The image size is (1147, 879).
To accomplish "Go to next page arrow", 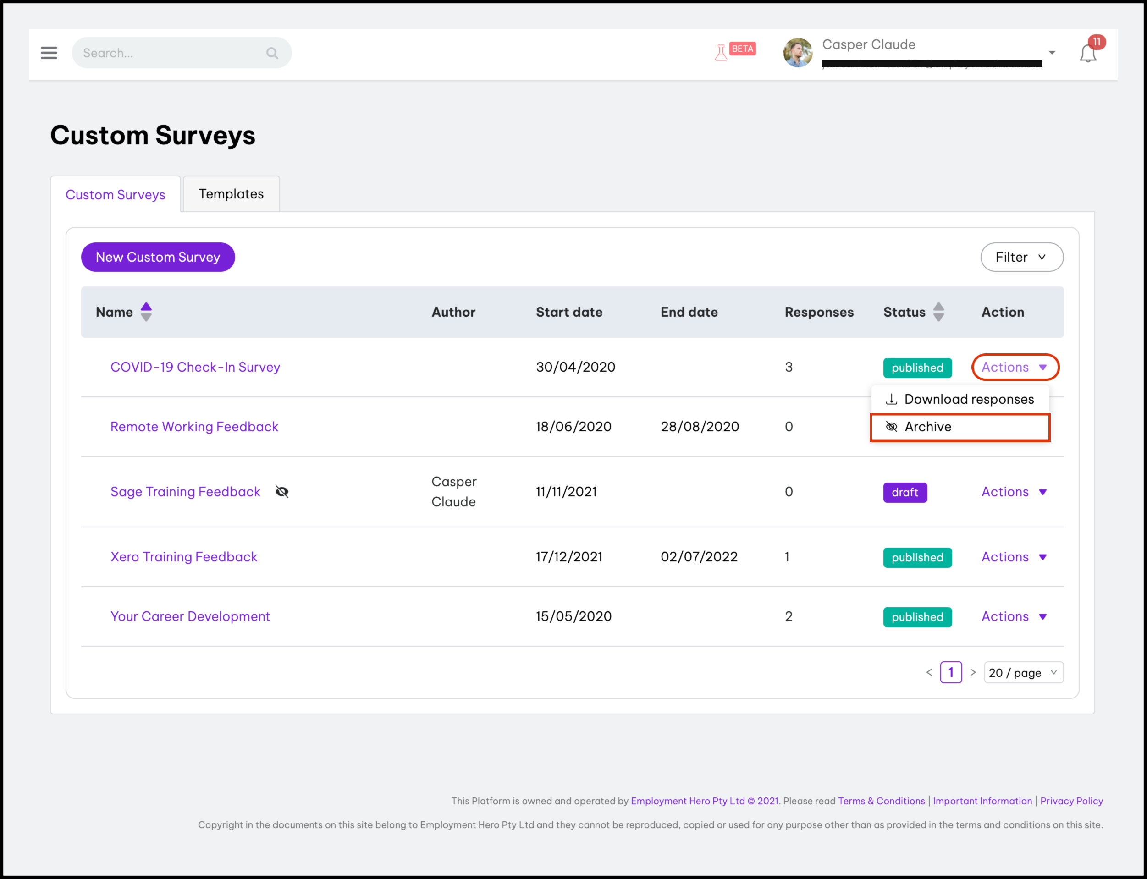I will (x=973, y=672).
